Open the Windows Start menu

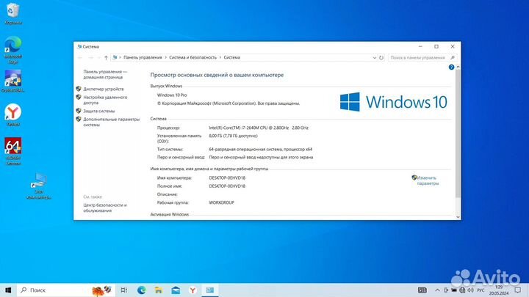tap(8, 290)
